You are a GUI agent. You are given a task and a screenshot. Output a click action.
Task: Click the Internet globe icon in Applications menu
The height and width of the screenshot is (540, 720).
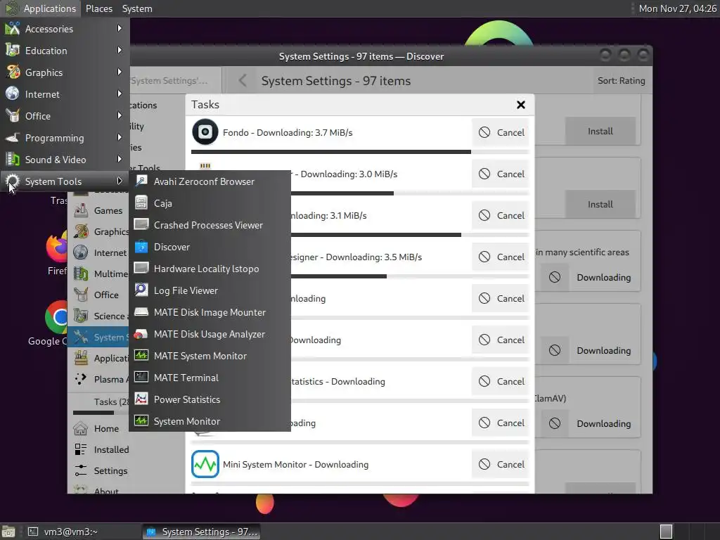click(x=13, y=94)
